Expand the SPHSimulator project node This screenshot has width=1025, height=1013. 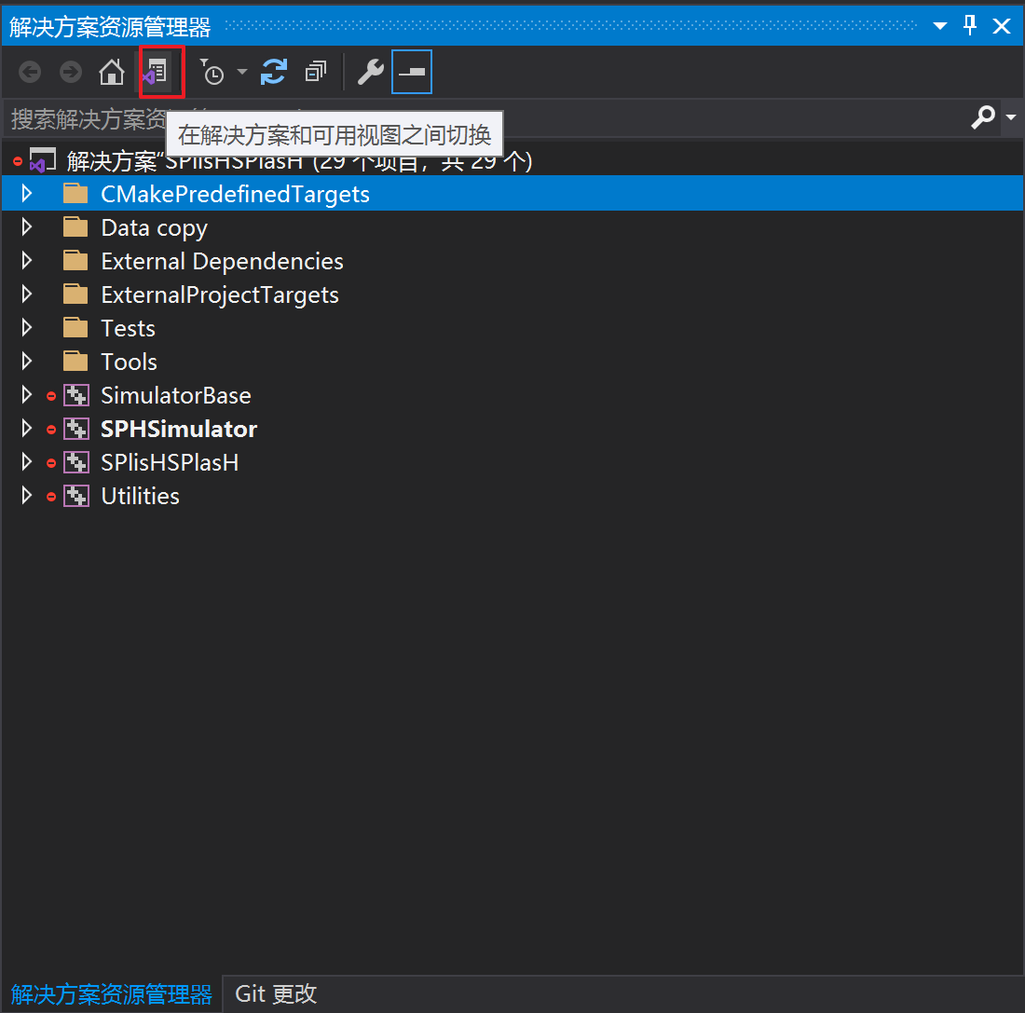pyautogui.click(x=26, y=428)
